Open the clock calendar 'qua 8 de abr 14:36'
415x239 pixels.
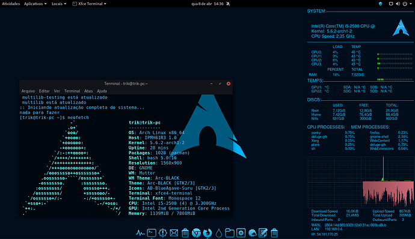tap(207, 4)
